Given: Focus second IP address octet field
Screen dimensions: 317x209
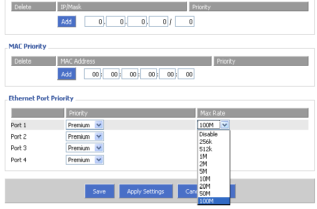Looking at the screenshot, I should click(116, 21).
